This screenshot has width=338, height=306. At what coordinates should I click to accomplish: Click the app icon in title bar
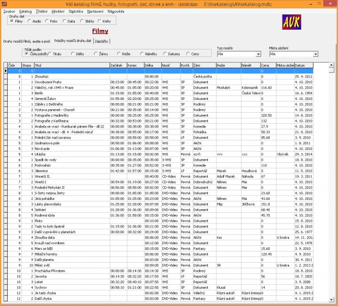[x=4, y=4]
